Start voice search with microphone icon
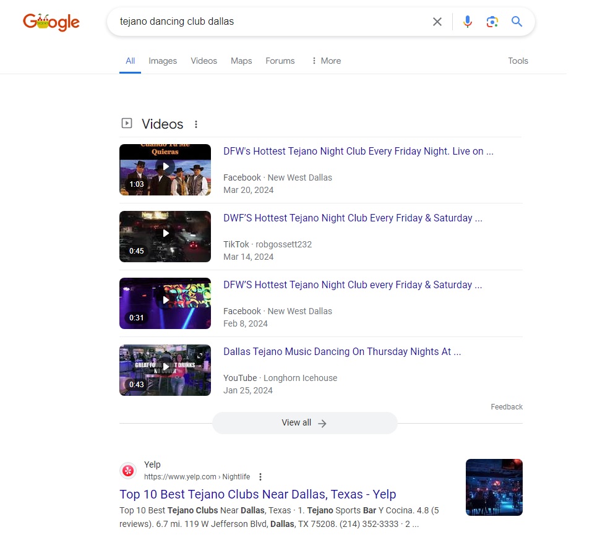This screenshot has height=535, width=592. pyautogui.click(x=467, y=22)
